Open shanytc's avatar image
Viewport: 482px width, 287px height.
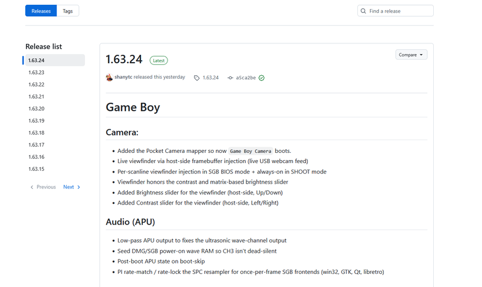tap(109, 78)
